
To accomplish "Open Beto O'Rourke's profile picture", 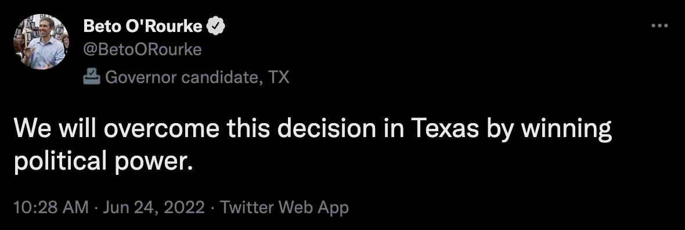I will coord(41,42).
